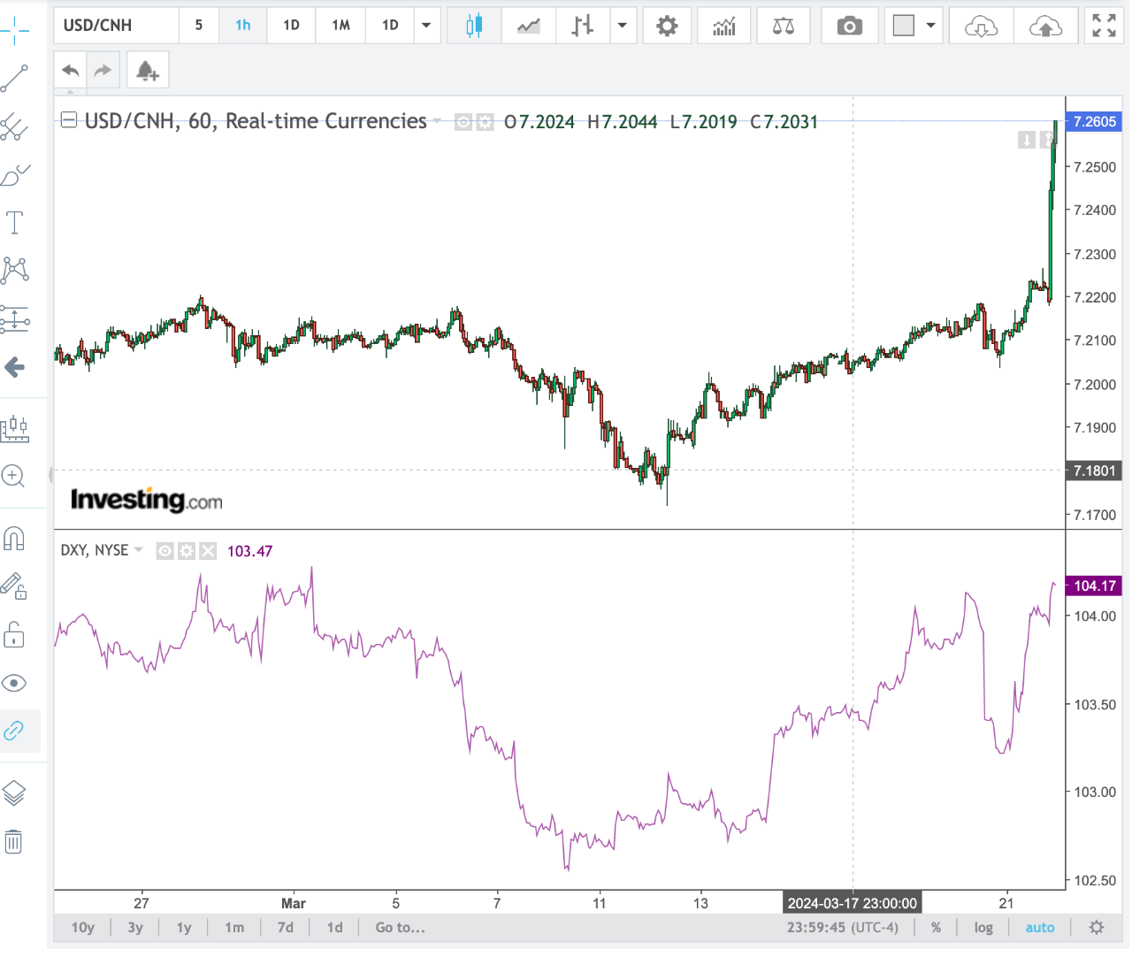The height and width of the screenshot is (957, 1132).
Task: Open the chart style dropdown arrow
Action: point(622,26)
